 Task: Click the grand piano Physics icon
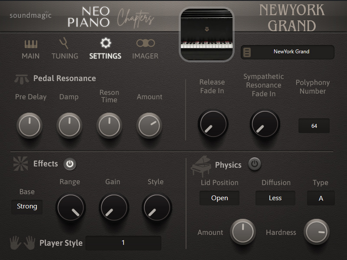(201, 166)
